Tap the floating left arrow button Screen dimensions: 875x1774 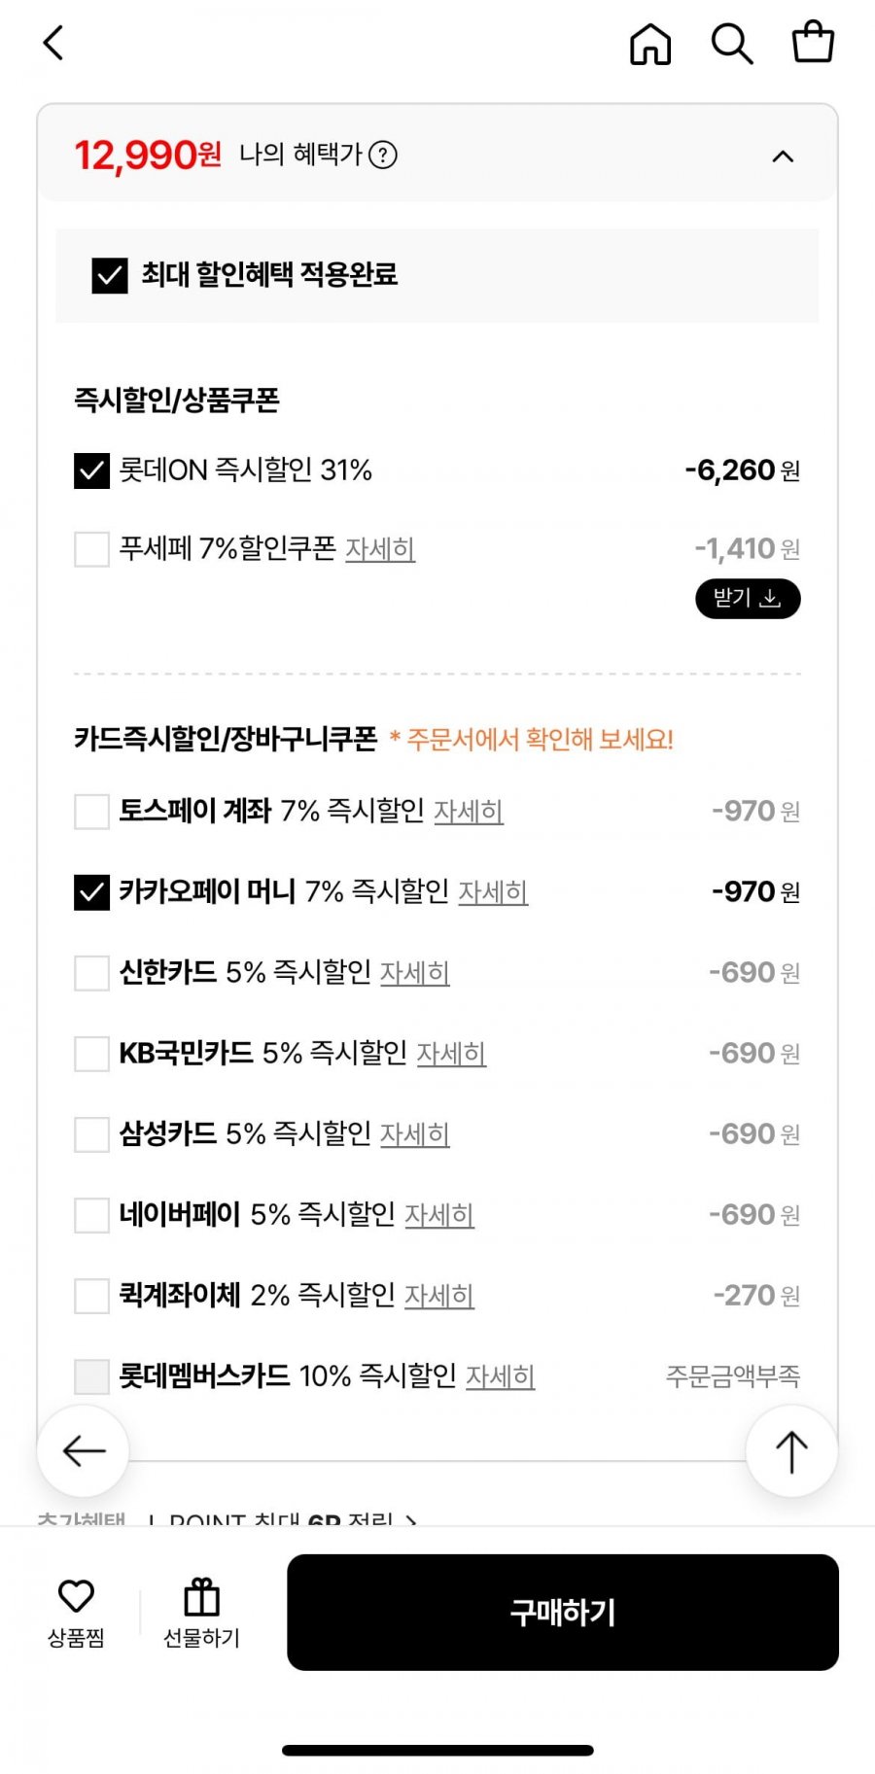click(x=84, y=1451)
